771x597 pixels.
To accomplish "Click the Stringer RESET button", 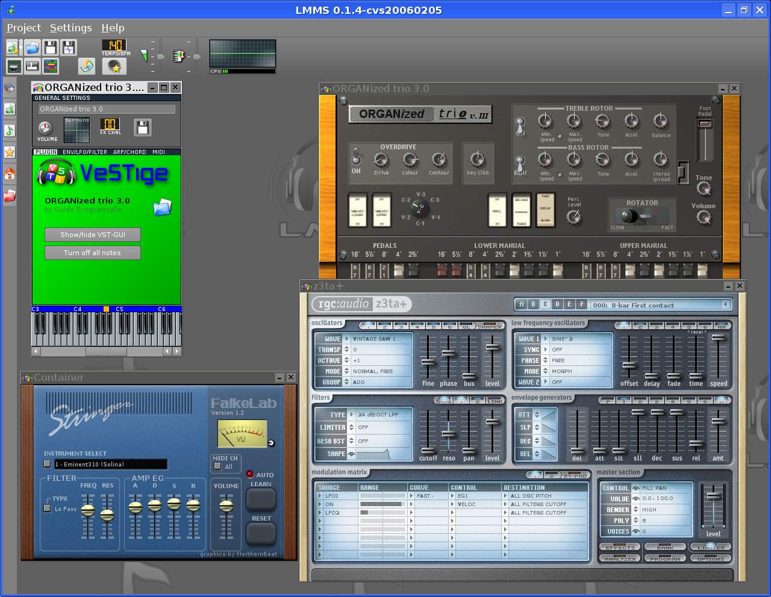I will [261, 533].
